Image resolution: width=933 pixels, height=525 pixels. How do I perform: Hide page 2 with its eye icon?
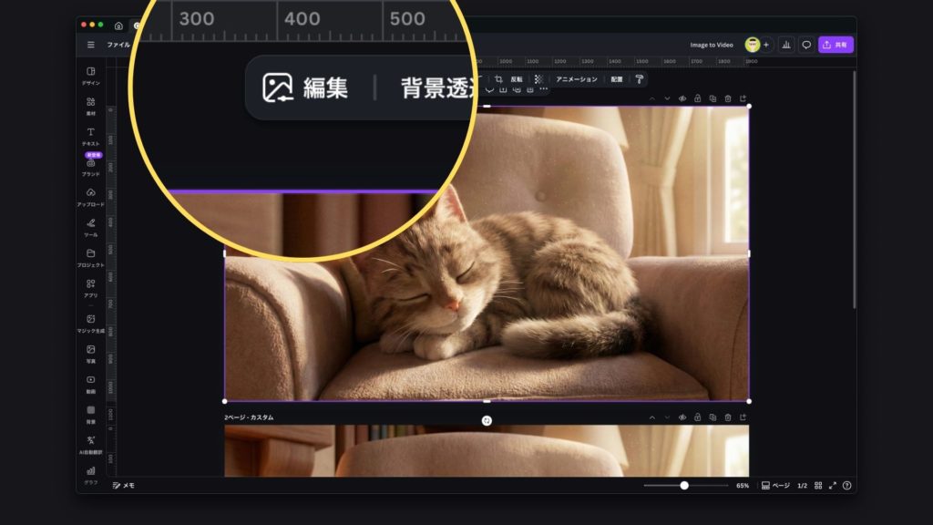[x=682, y=417]
